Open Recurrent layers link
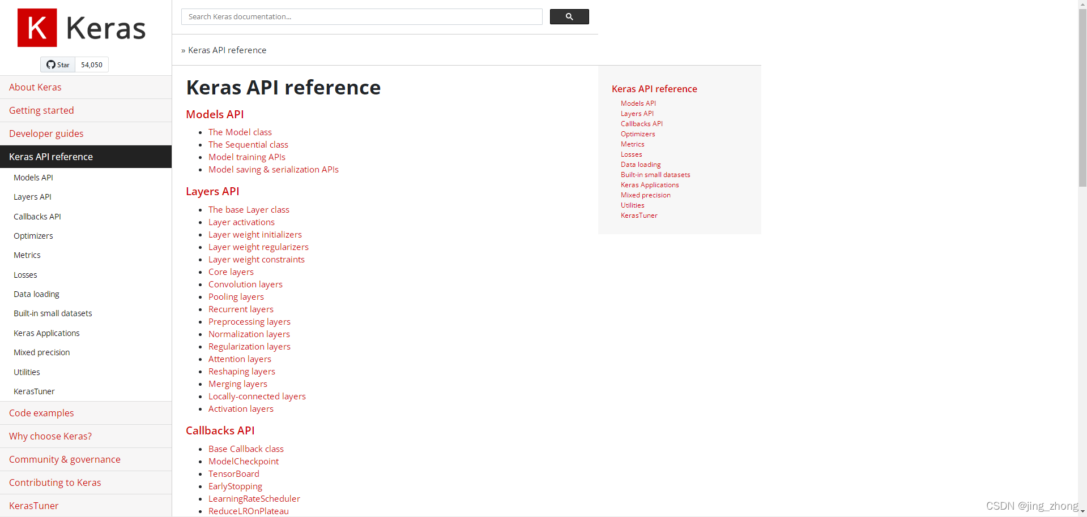1087x517 pixels. (x=241, y=309)
